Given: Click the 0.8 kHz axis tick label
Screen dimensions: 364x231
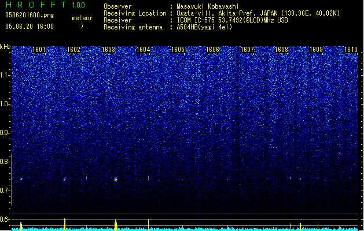Looking at the screenshot, I should pyautogui.click(x=5, y=162).
